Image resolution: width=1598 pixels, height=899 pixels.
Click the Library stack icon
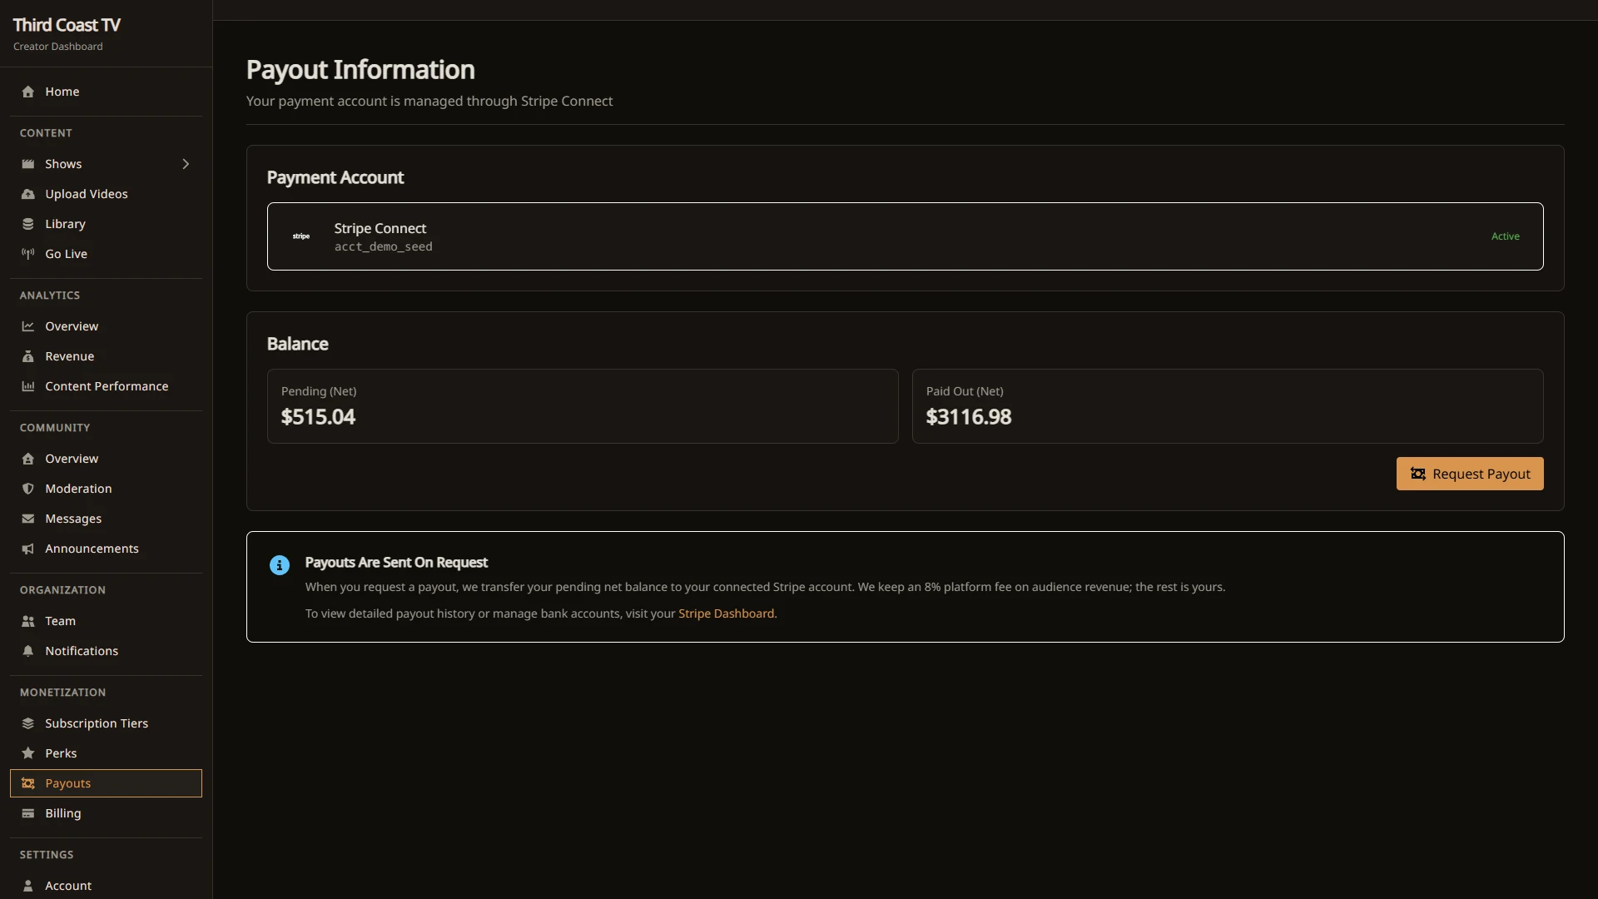click(28, 224)
